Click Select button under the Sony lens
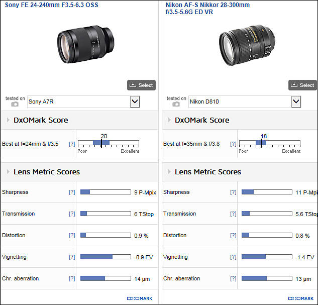 coord(141,85)
